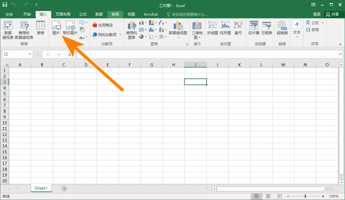Screen dimensions: 345x200
Task: Select Normal view button in status bar
Action: [257, 196]
